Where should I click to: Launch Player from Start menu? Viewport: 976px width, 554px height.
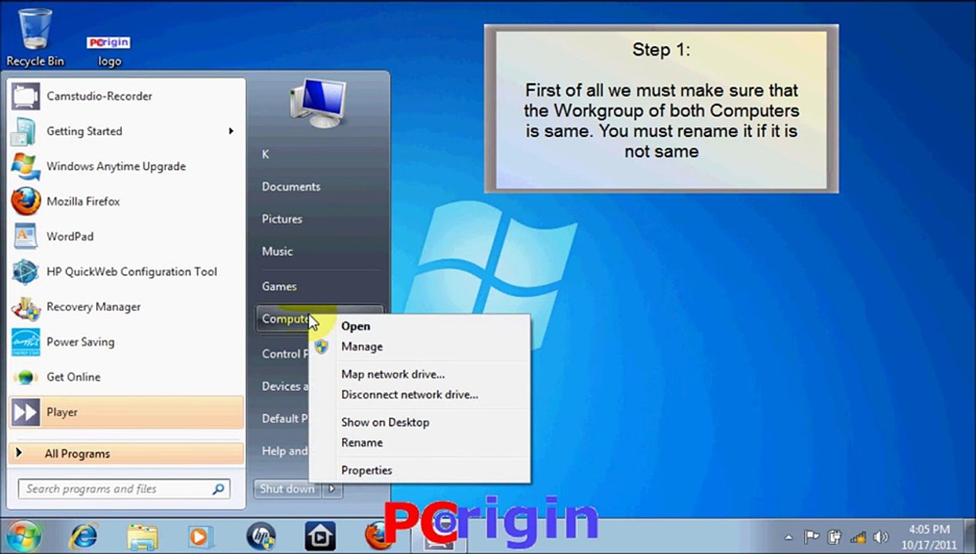click(126, 412)
